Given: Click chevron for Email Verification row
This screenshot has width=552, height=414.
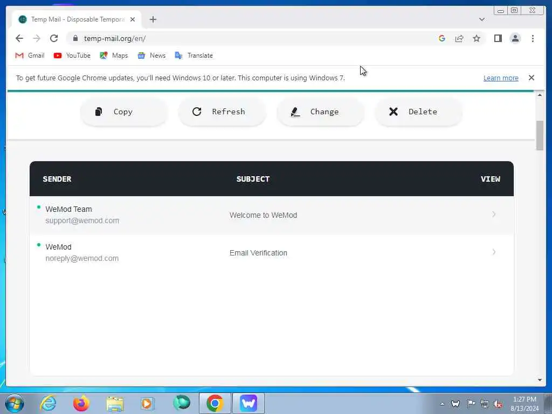Looking at the screenshot, I should pos(494,252).
